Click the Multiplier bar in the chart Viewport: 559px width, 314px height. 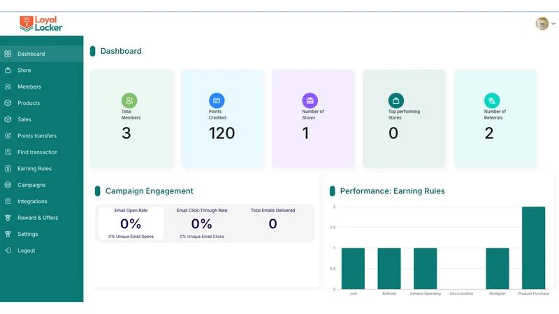point(498,269)
